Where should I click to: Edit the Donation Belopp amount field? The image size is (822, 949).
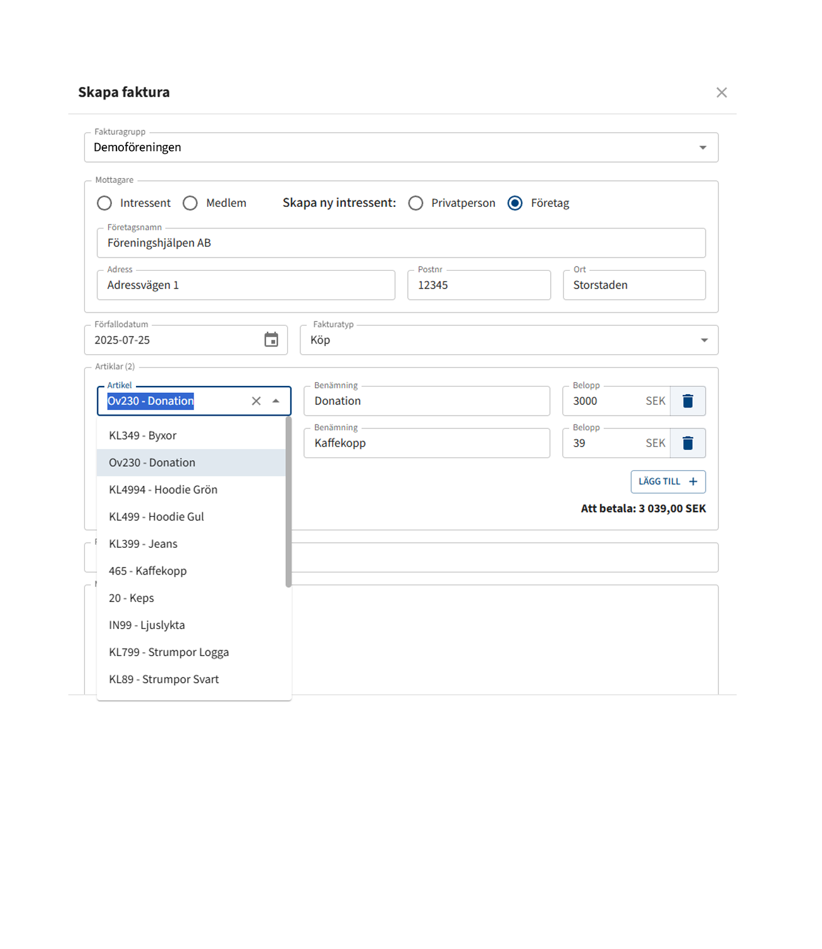[604, 401]
